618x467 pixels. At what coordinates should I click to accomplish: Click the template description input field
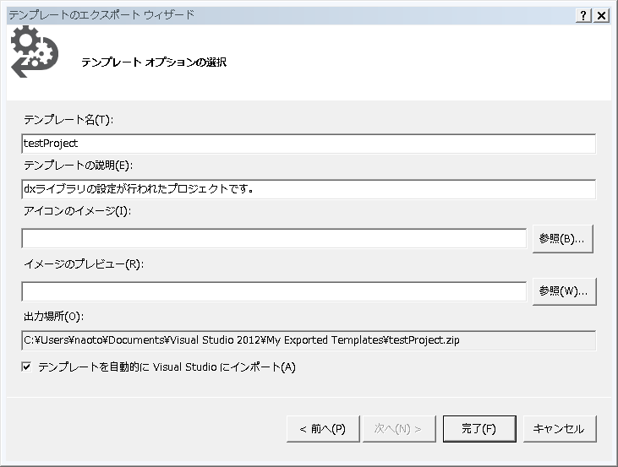pos(309,189)
